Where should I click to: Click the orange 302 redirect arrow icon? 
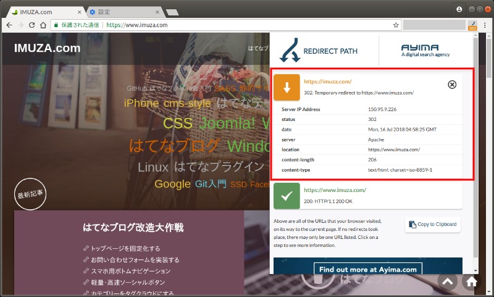pos(287,88)
